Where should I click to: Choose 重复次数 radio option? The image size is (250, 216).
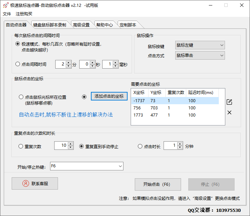[x=21, y=146]
